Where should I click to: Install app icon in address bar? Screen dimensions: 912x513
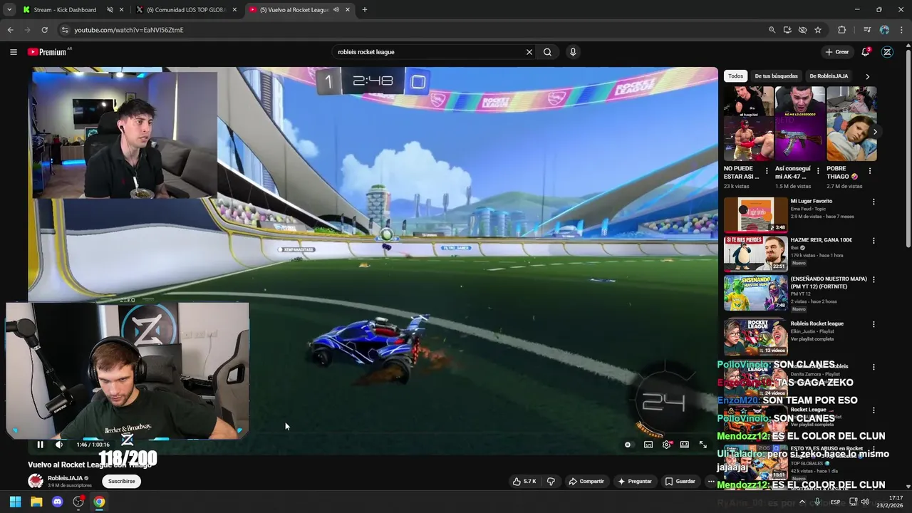point(787,30)
